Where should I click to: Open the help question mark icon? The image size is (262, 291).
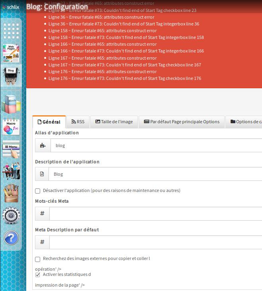tap(11, 238)
